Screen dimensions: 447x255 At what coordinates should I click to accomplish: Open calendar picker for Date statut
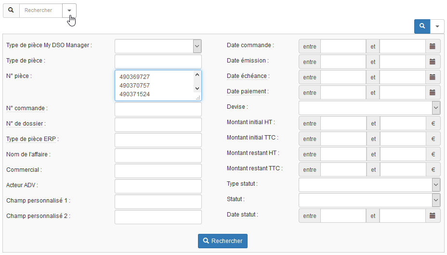[x=433, y=216]
